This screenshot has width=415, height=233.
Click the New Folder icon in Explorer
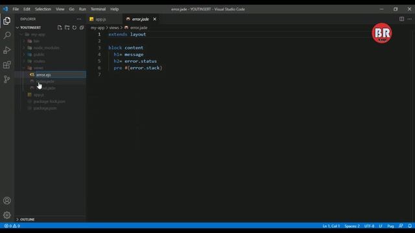click(x=67, y=27)
